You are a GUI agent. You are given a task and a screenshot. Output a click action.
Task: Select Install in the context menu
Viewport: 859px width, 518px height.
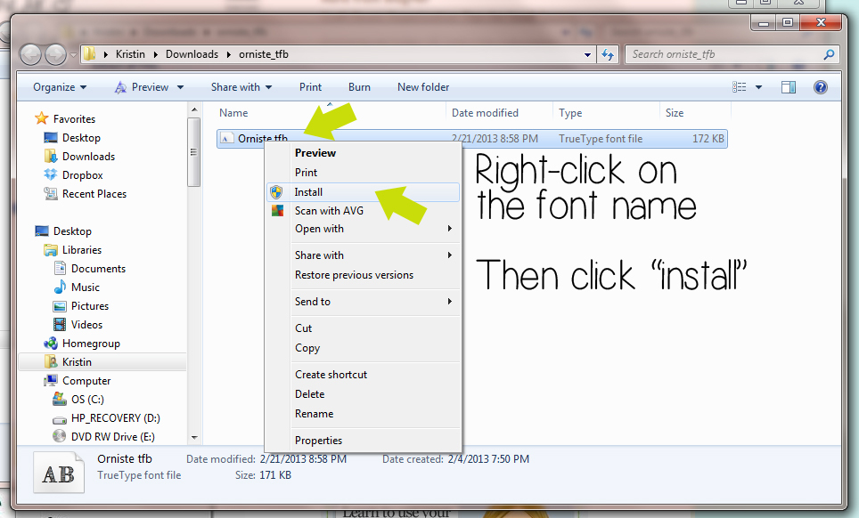point(363,192)
